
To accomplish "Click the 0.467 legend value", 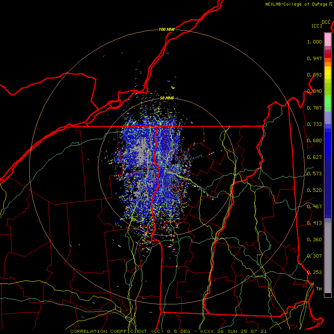I will pos(314,207).
